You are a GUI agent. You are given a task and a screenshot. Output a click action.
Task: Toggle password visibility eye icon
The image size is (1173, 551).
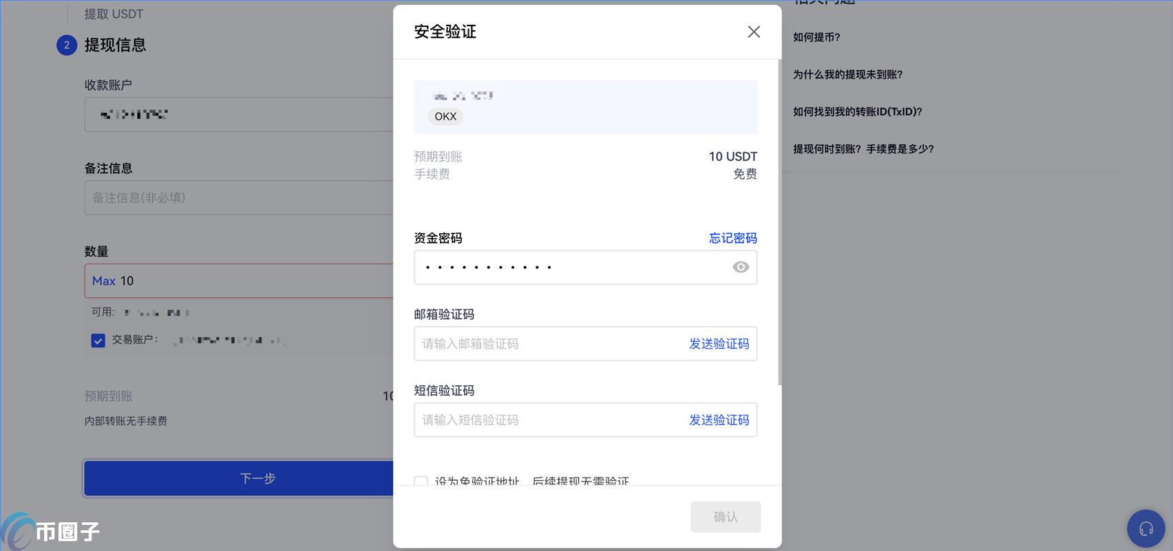click(741, 267)
